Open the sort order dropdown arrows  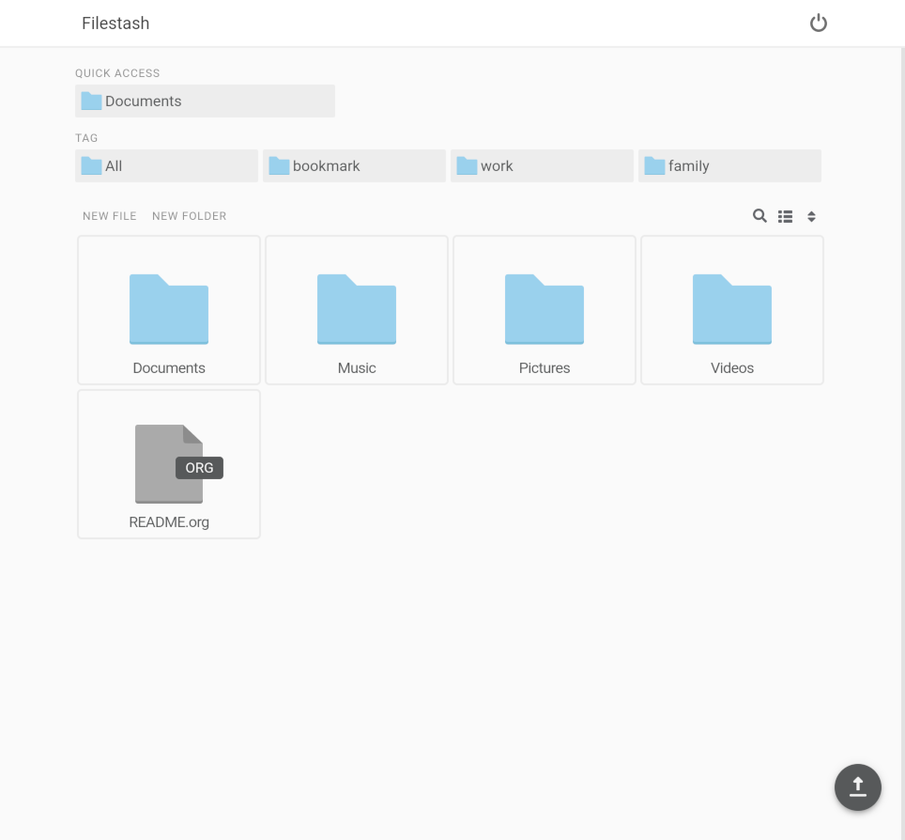pyautogui.click(x=812, y=217)
